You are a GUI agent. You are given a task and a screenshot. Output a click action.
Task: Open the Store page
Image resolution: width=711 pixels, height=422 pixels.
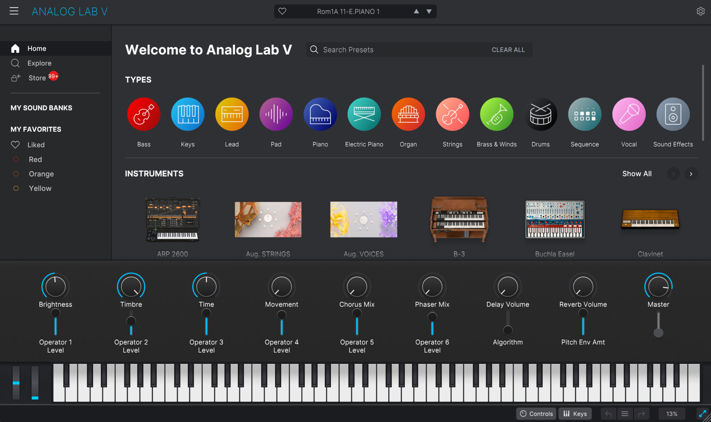pyautogui.click(x=37, y=77)
